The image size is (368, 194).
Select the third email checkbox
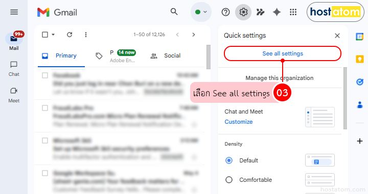(45, 141)
